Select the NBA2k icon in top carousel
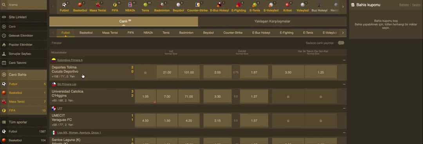The height and width of the screenshot is (144, 423). [x=130, y=5]
